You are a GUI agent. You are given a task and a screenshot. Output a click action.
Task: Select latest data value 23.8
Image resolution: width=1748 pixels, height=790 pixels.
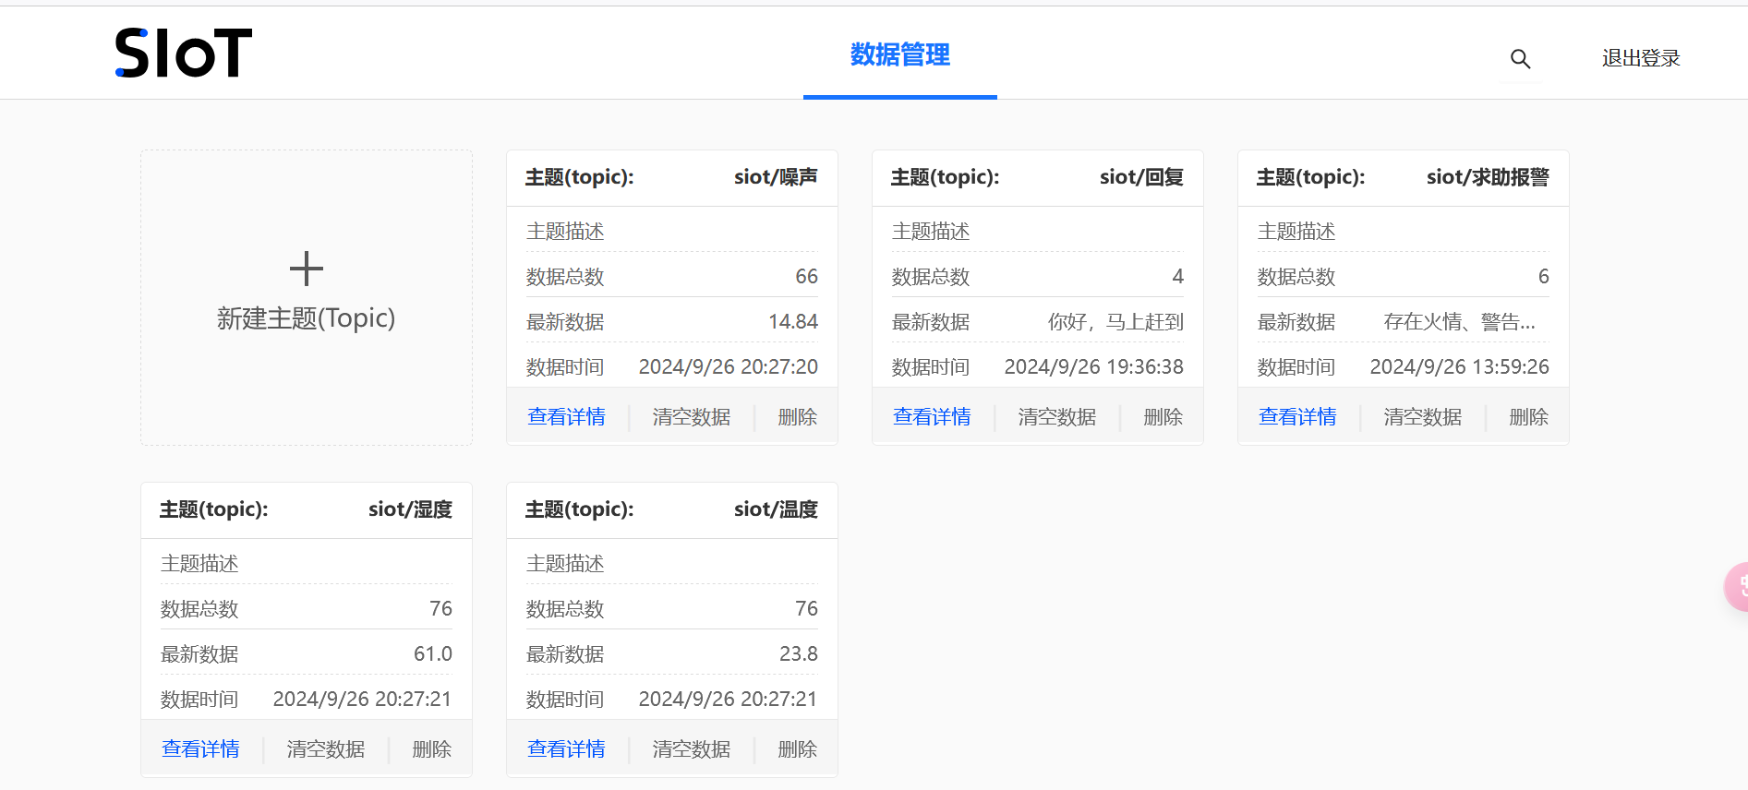pyautogui.click(x=799, y=654)
